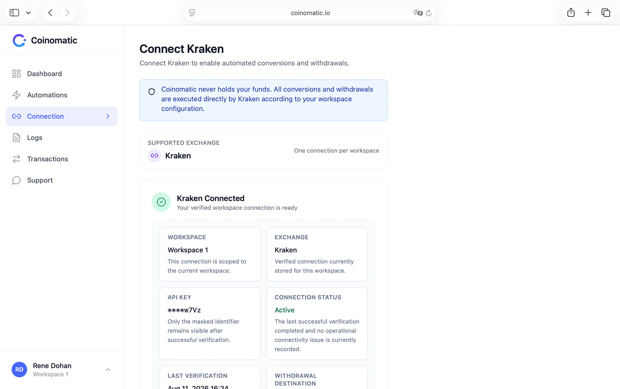The image size is (620, 389).
Task: Click the SUPPORTED EXCHANGE label
Action: [x=183, y=143]
